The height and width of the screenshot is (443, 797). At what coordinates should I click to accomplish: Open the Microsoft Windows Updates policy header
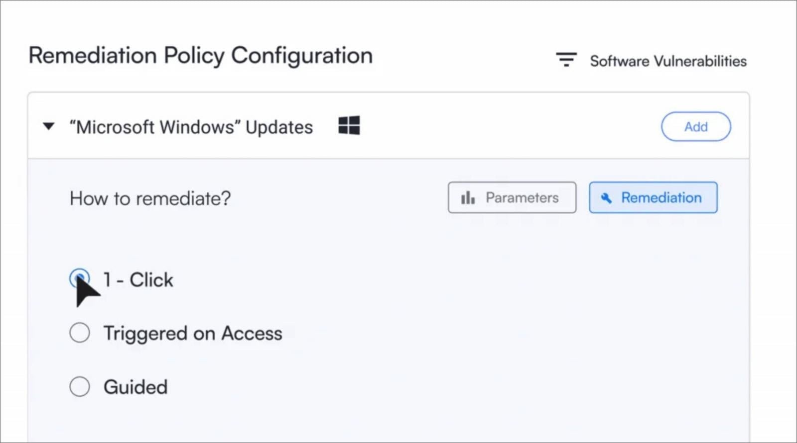click(x=193, y=127)
